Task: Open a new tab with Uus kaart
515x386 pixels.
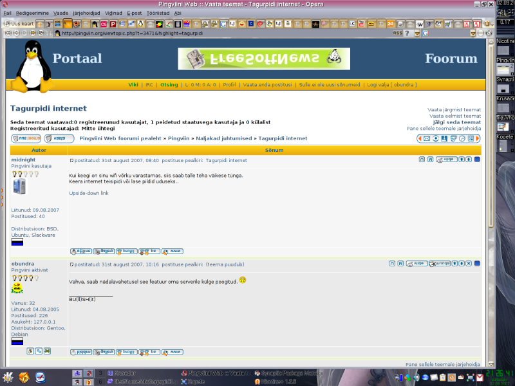Action: click(19, 24)
